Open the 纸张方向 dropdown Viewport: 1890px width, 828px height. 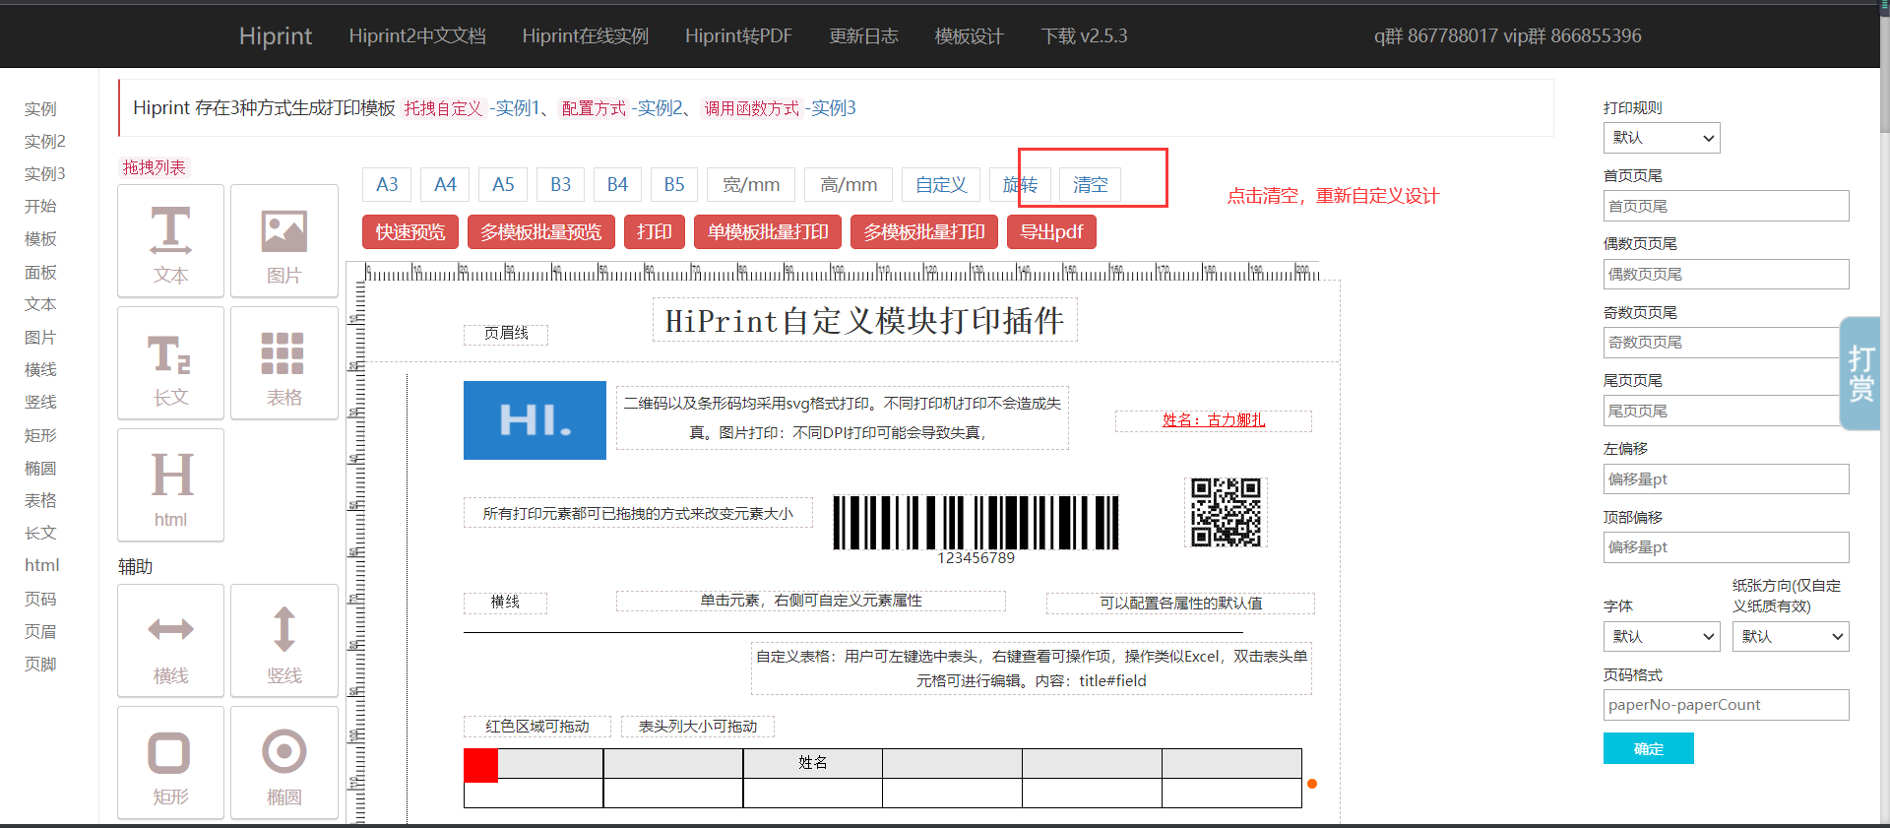[1791, 637]
